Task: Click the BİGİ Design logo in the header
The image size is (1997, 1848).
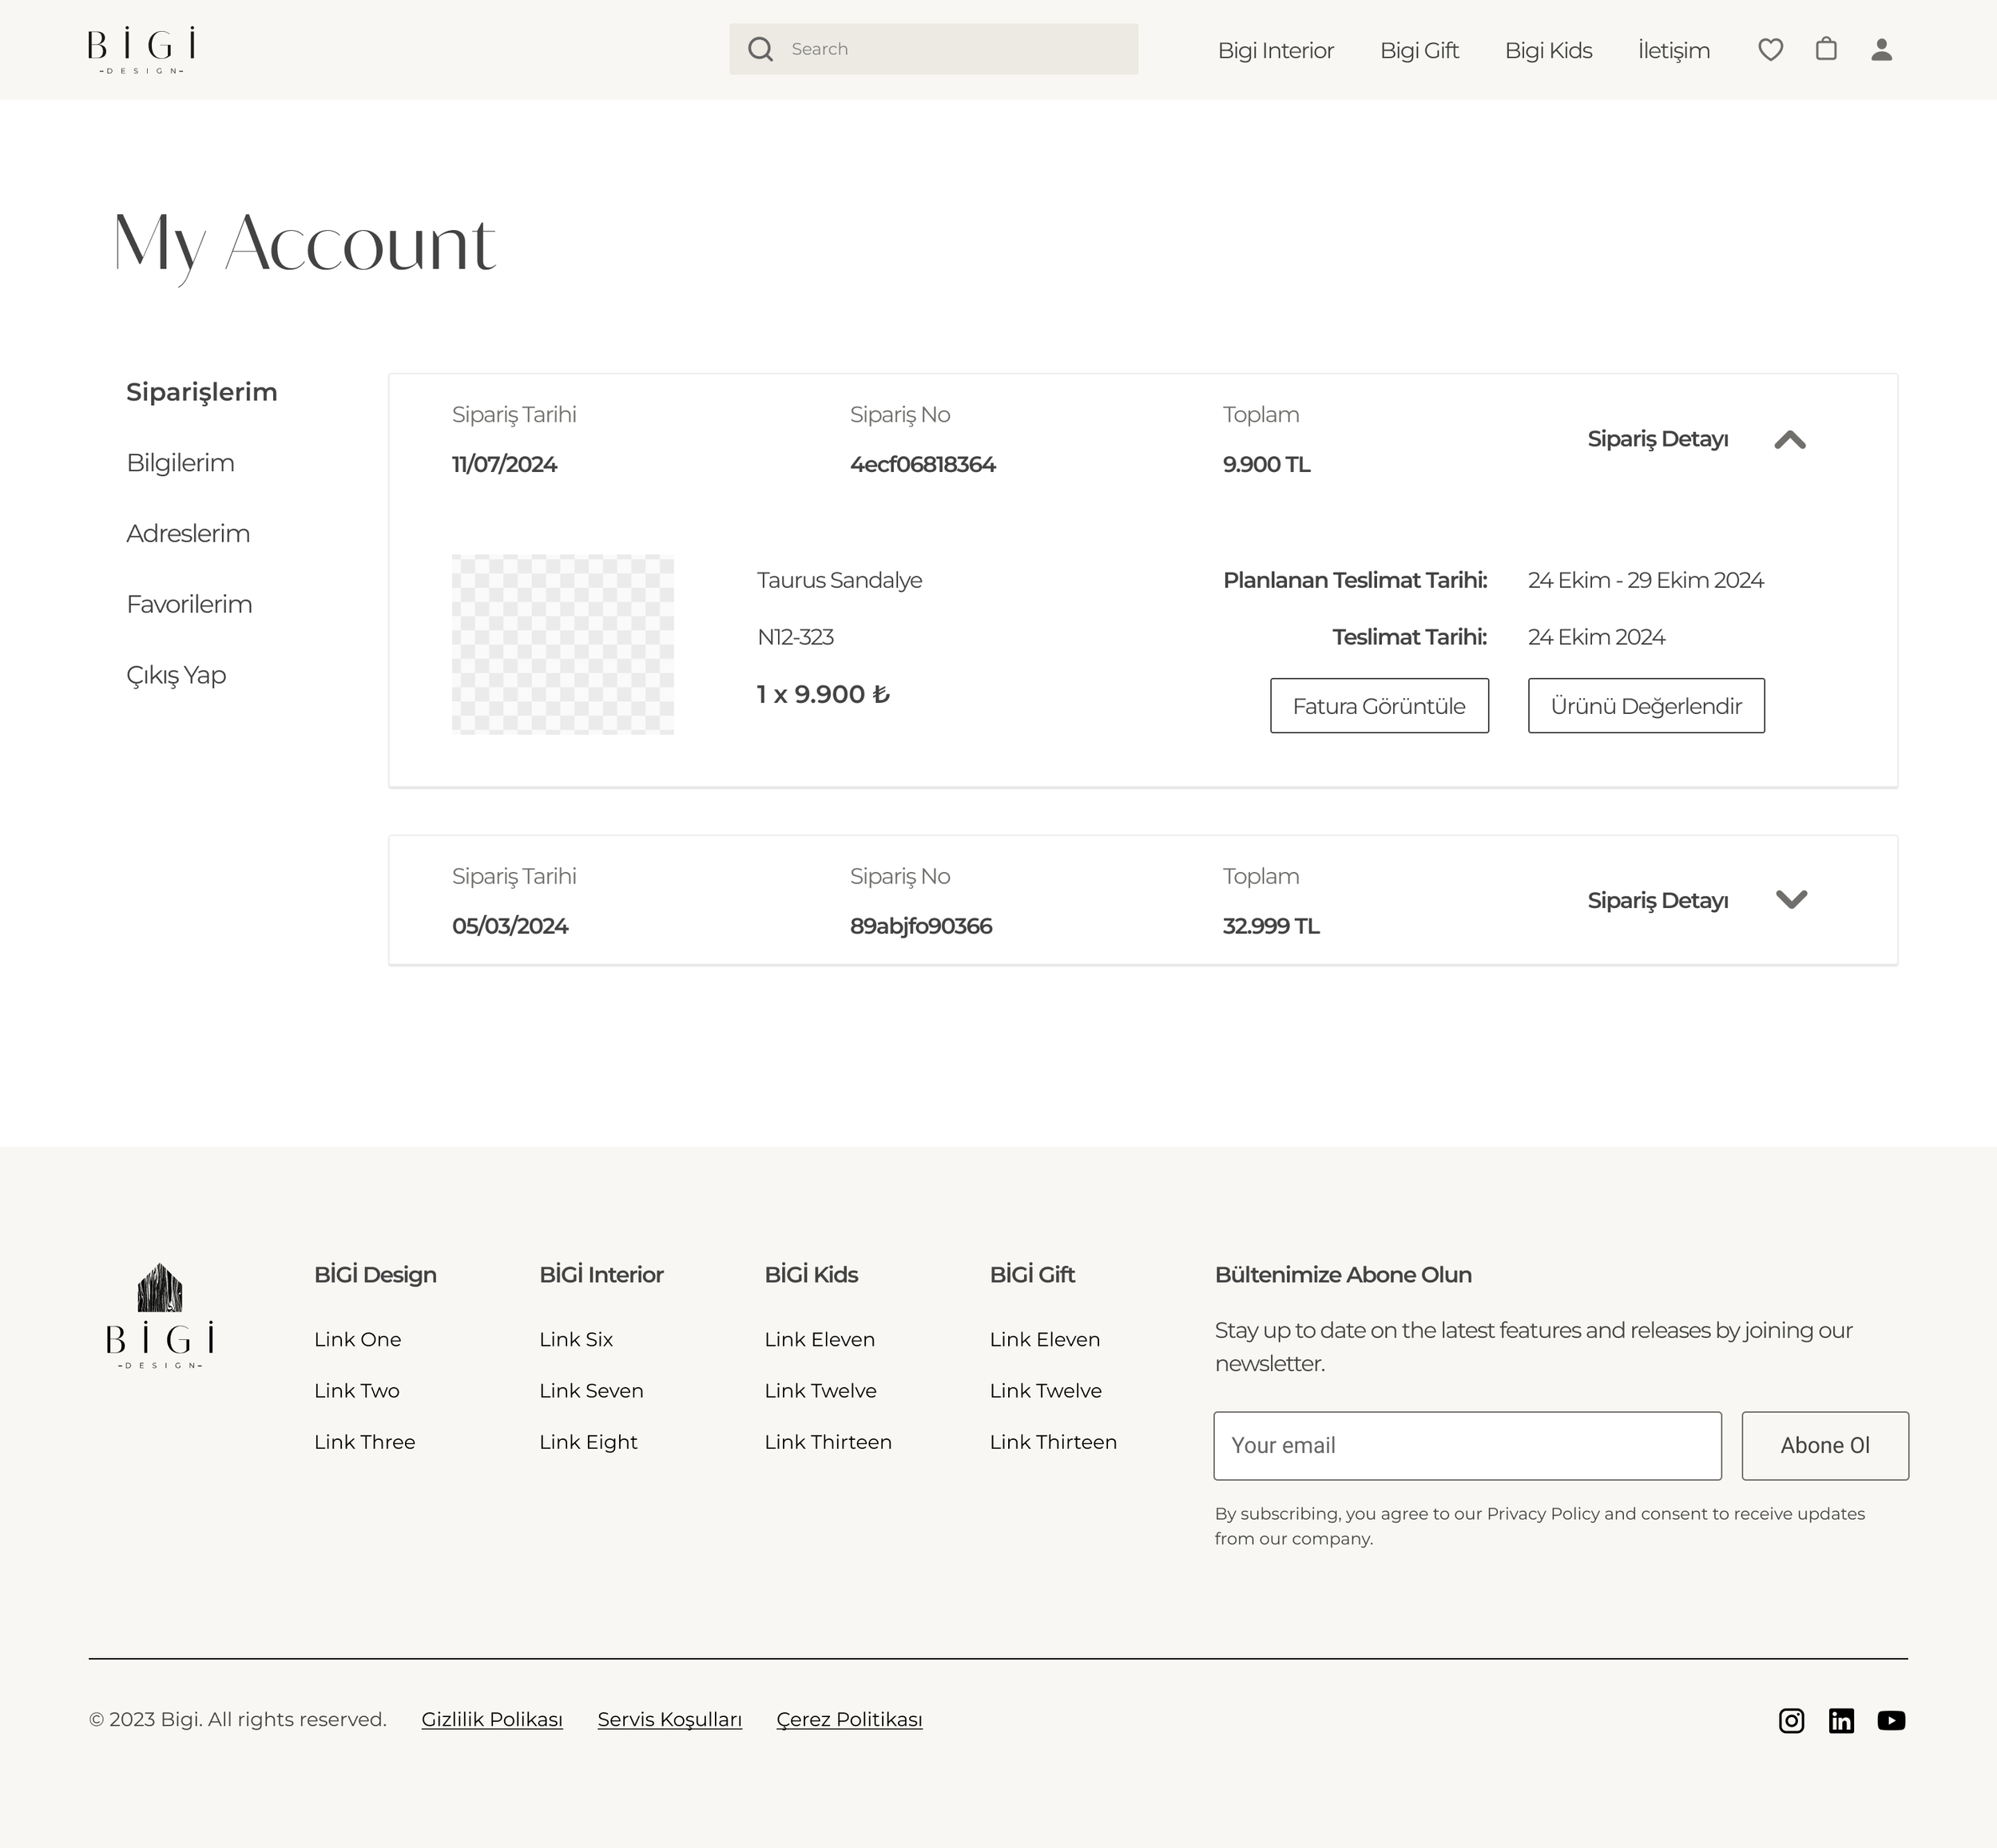Action: [137, 49]
